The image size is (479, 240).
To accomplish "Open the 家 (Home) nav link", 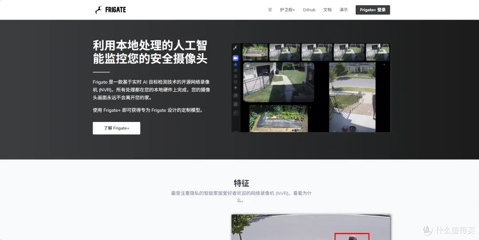I will click(270, 10).
